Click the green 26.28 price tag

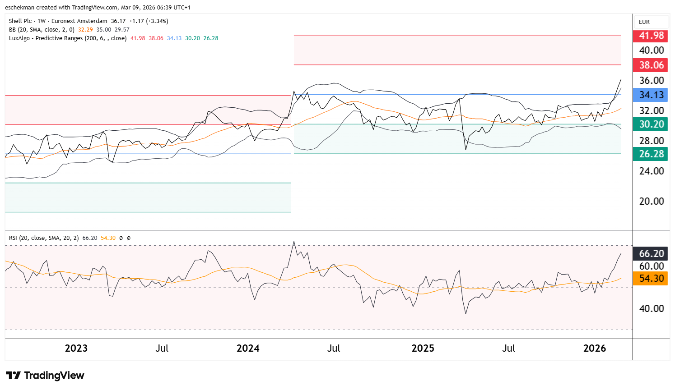coord(651,154)
